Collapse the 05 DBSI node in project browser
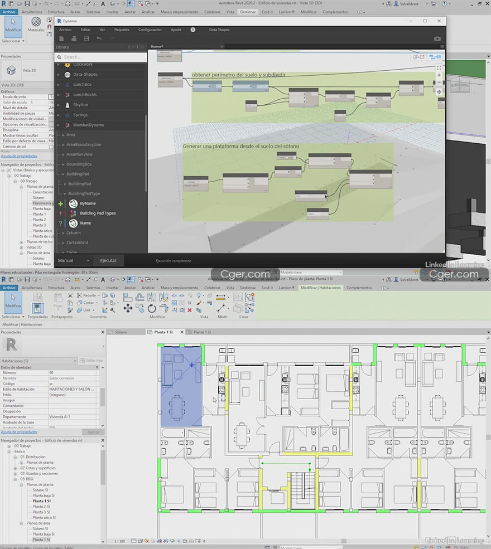491x549 pixels. 15,479
